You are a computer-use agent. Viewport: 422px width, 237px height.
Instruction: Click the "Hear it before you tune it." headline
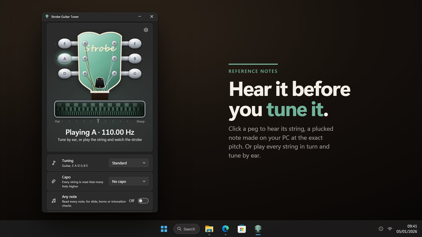tap(289, 99)
